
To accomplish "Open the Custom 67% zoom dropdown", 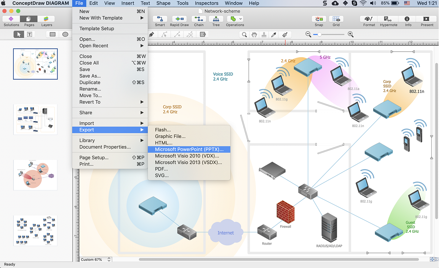I will click(x=96, y=260).
